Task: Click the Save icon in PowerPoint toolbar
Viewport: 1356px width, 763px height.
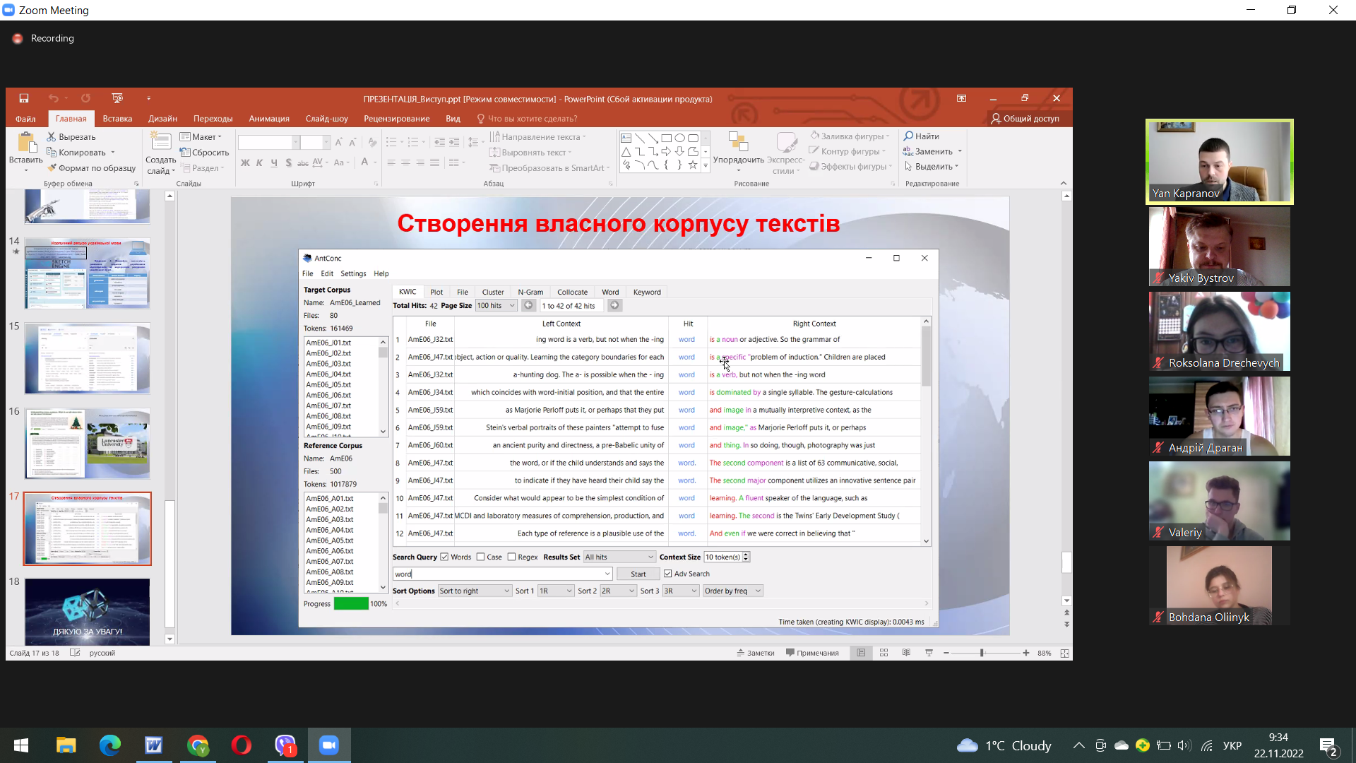Action: pos(24,98)
